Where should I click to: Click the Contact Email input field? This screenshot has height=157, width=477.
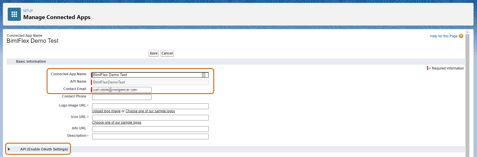coord(122,90)
